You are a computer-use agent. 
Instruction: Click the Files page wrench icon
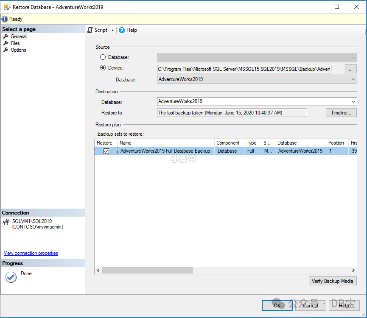6,43
